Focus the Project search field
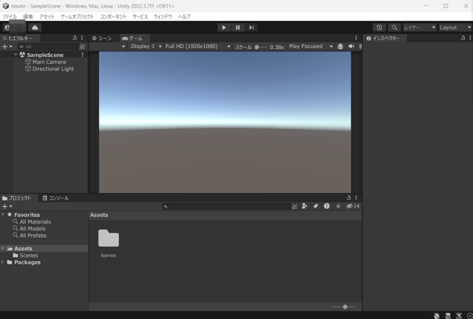This screenshot has width=473, height=319. (x=227, y=206)
